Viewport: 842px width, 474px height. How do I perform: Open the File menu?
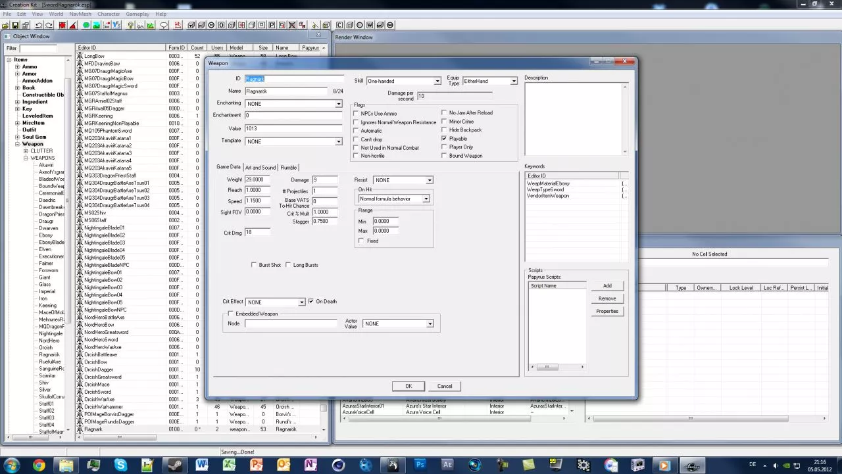[7, 14]
